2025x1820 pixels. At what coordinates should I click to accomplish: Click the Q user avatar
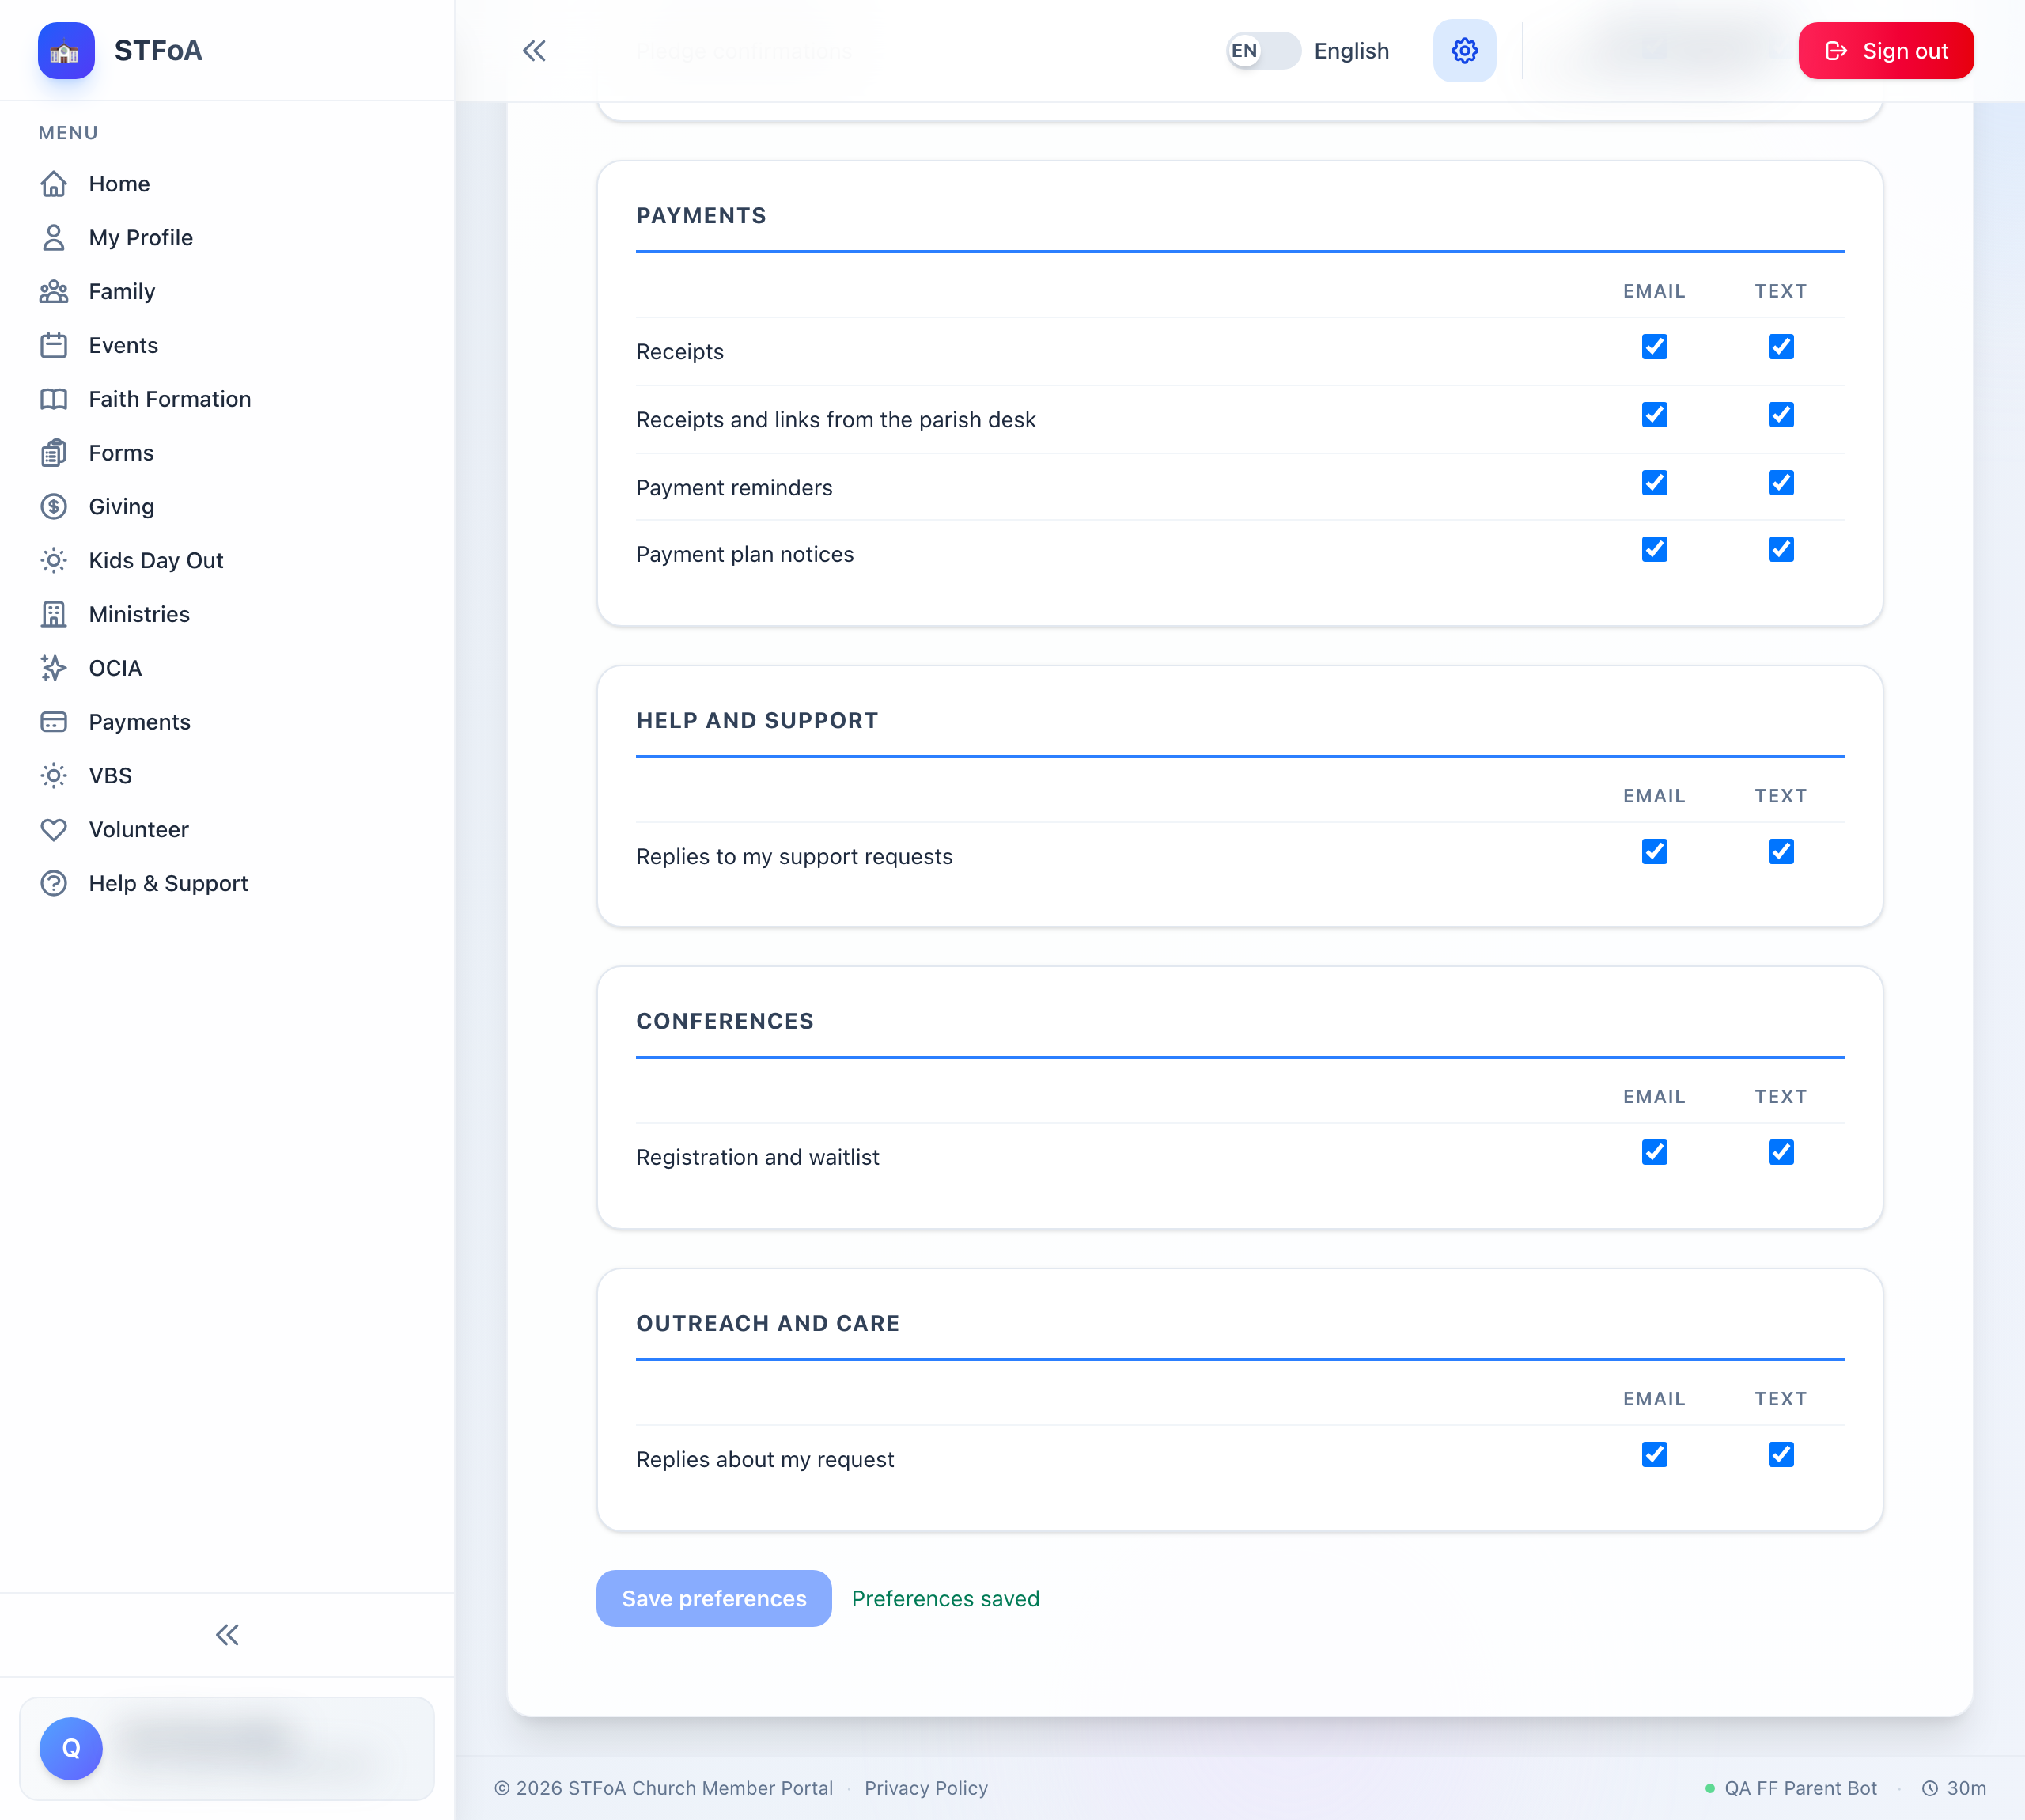coord(71,1748)
